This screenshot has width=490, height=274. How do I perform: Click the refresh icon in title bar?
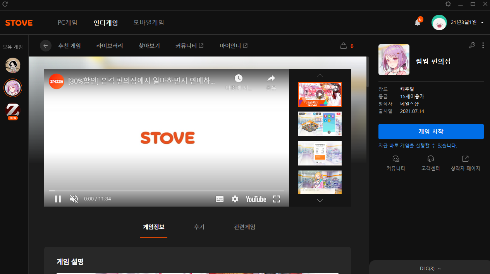pos(5,4)
